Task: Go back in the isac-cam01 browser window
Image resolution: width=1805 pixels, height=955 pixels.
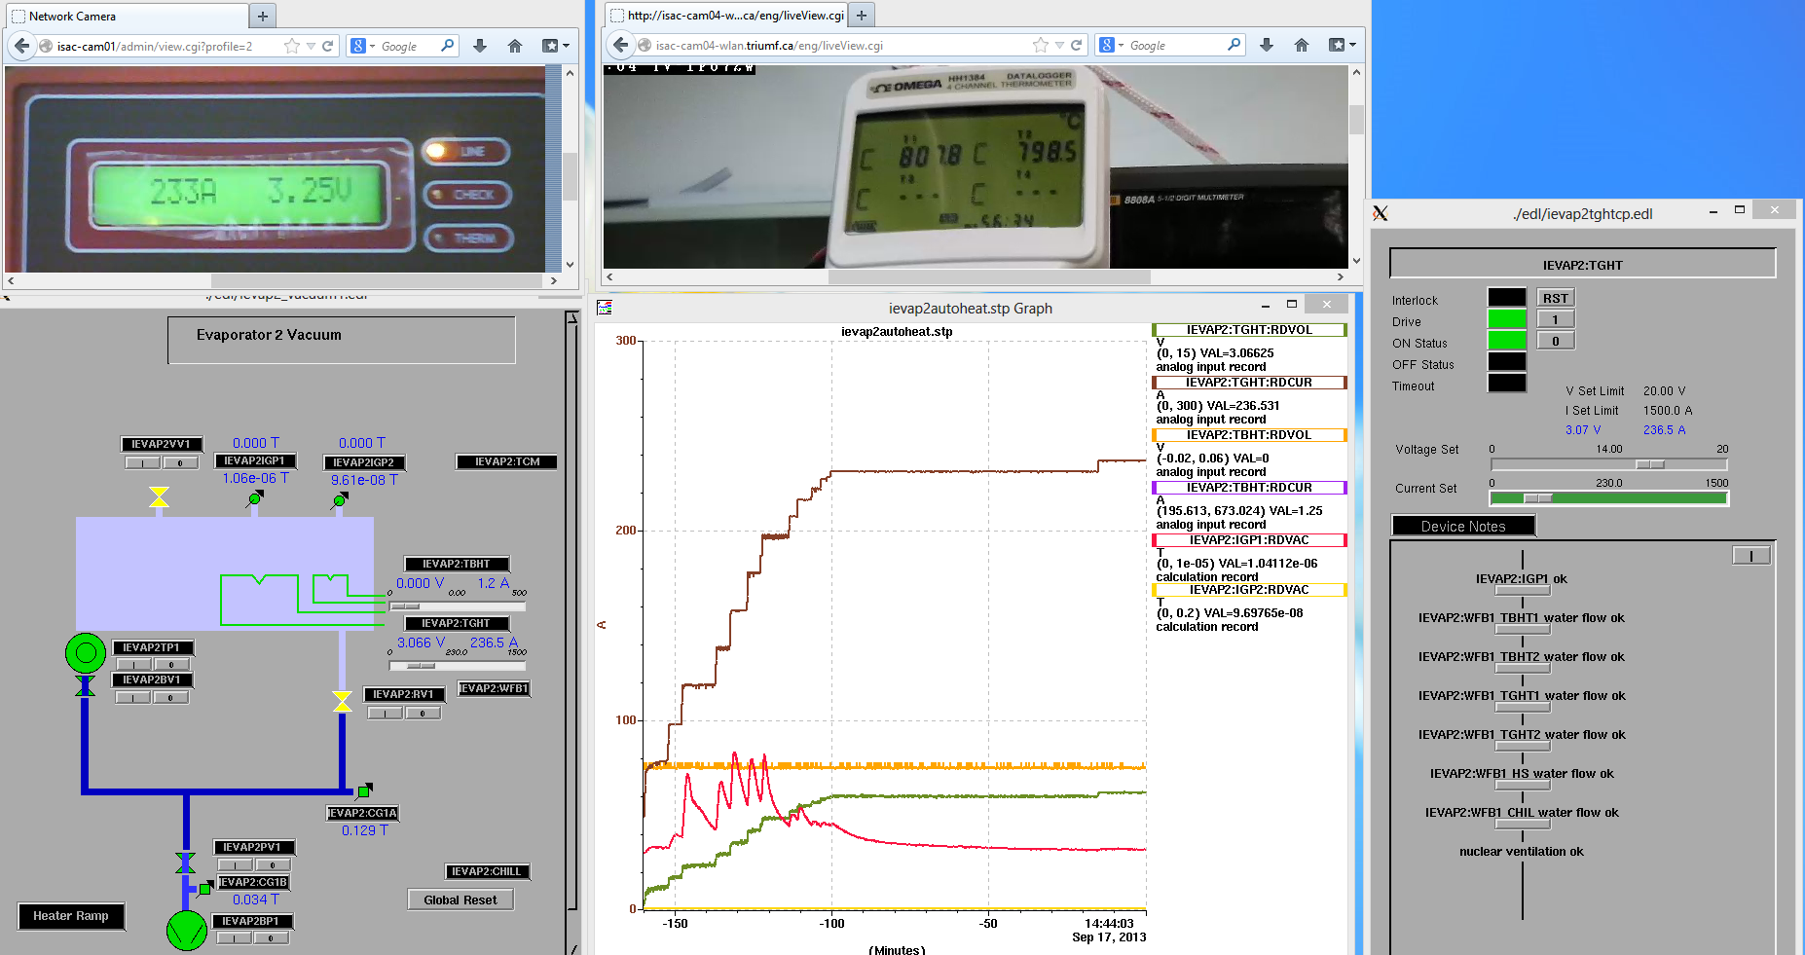Action: 22,46
